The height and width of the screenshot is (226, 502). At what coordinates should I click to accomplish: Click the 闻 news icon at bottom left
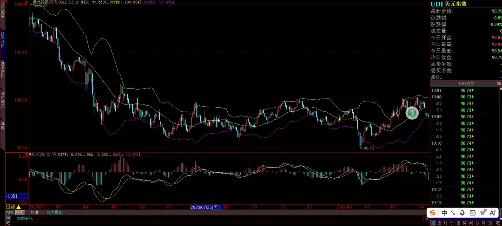pyautogui.click(x=8, y=218)
